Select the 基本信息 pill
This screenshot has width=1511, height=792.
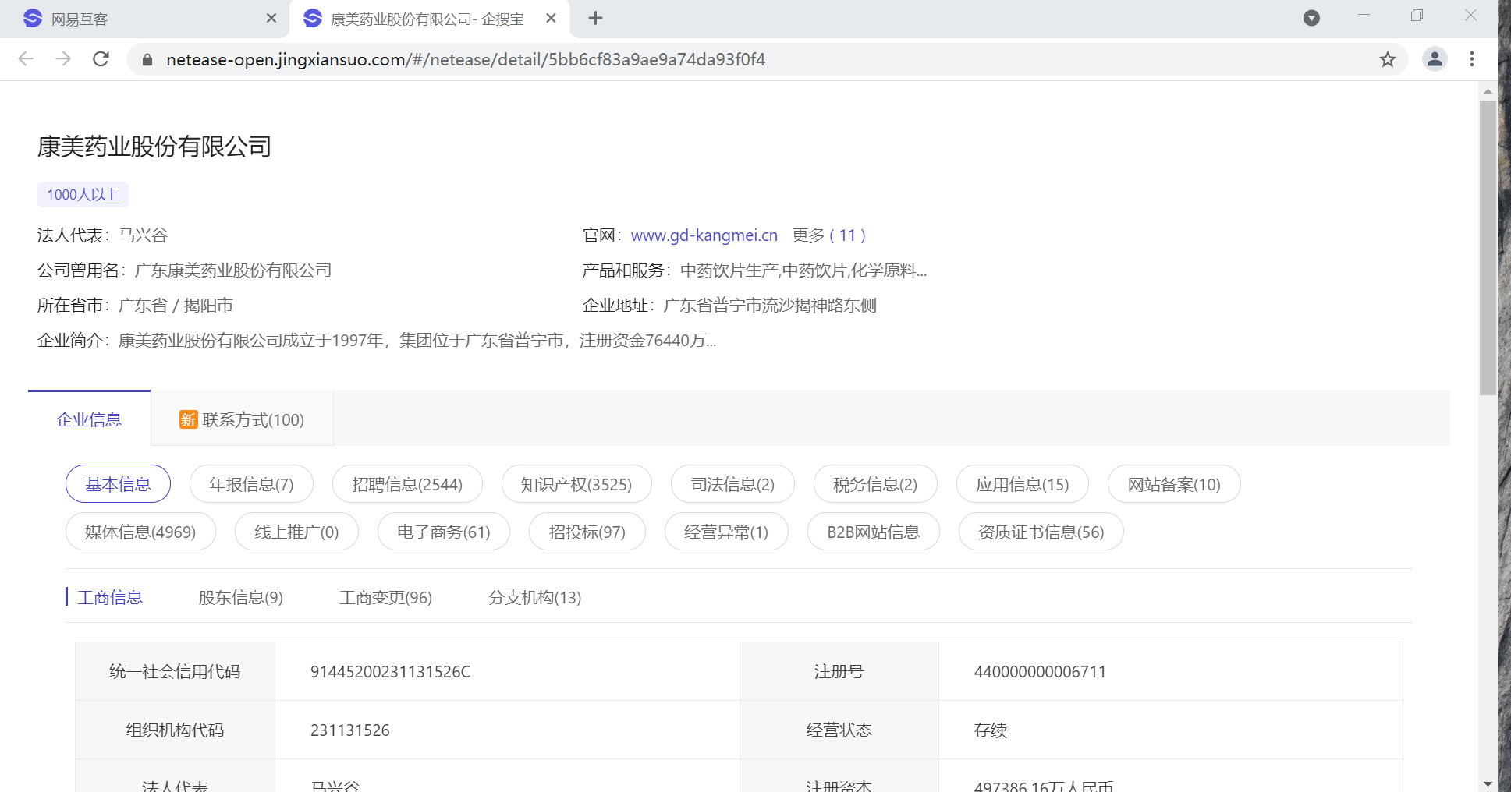pyautogui.click(x=118, y=484)
